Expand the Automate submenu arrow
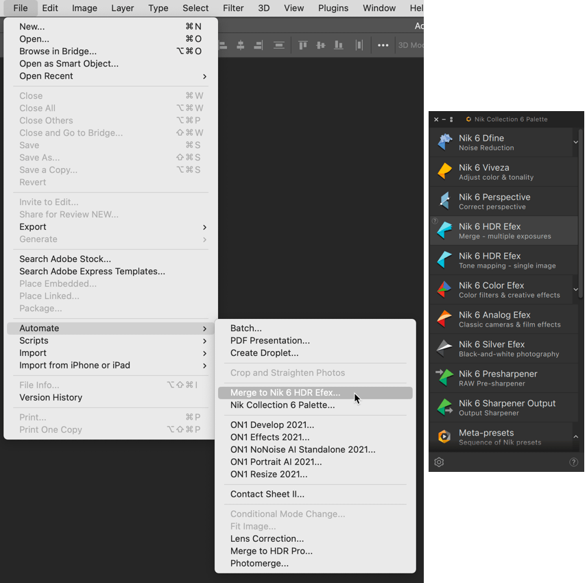 [x=204, y=329]
